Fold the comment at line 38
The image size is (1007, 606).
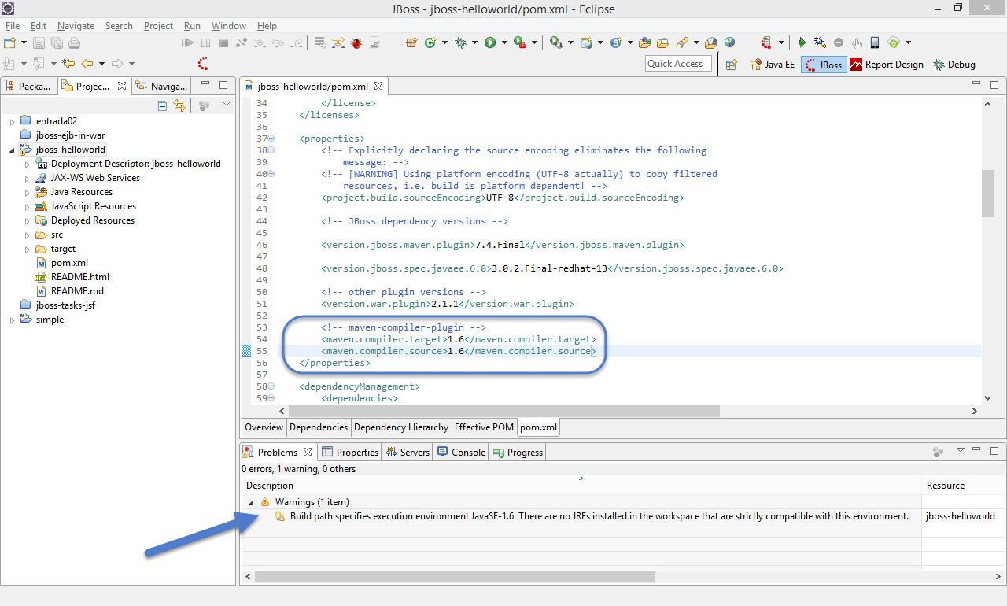point(271,150)
